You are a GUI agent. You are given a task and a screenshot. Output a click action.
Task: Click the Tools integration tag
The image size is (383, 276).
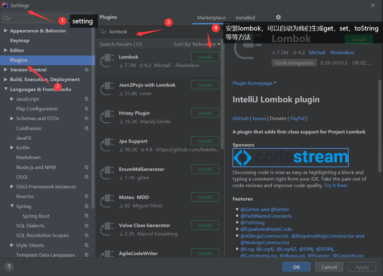pyautogui.click(x=294, y=63)
